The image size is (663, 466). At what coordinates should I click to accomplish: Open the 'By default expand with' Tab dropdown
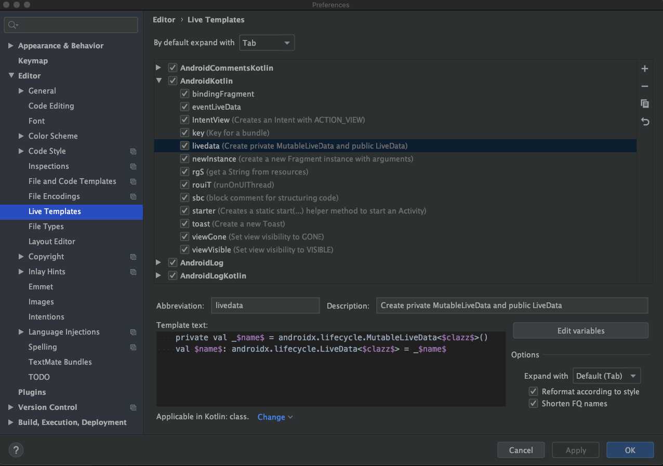pos(267,43)
